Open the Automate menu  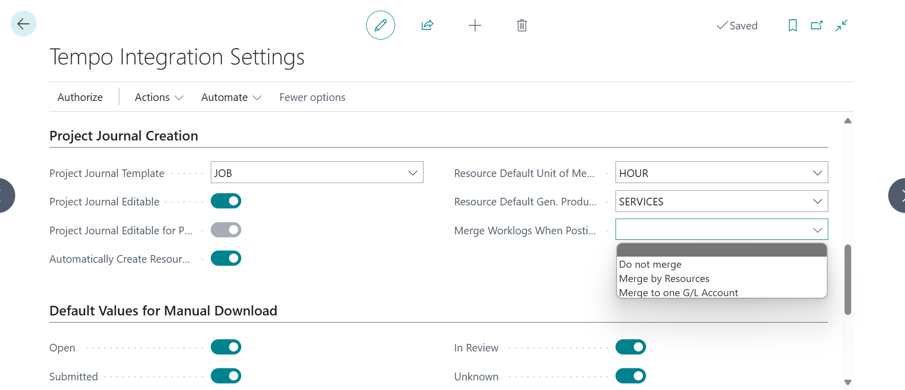coord(231,97)
